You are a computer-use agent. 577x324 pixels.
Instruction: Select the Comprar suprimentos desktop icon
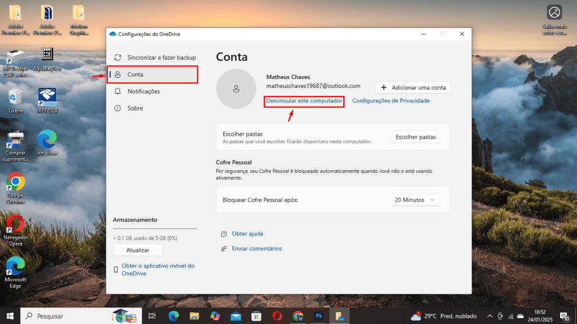pyautogui.click(x=15, y=146)
